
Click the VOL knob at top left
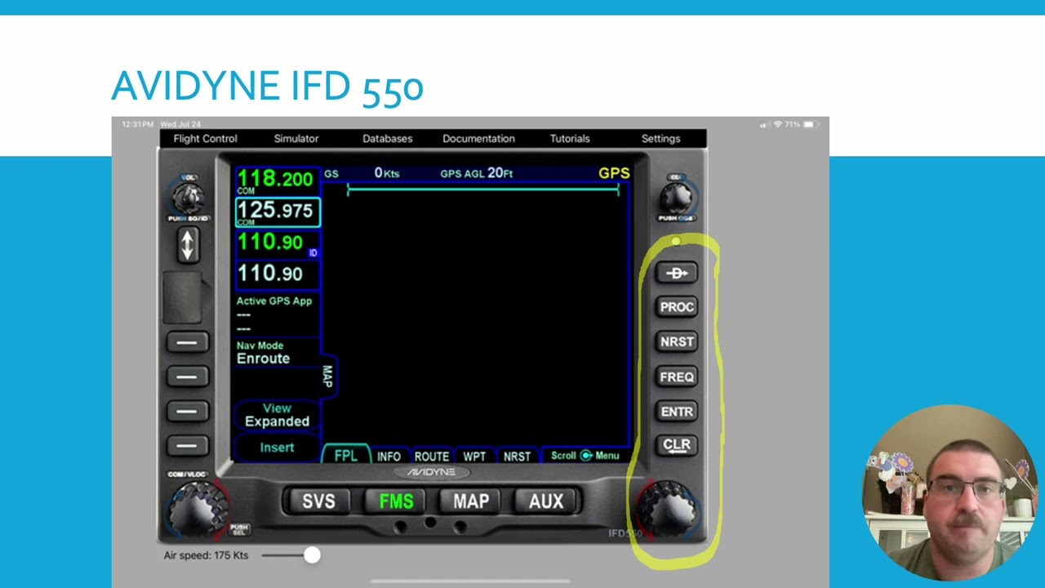click(189, 197)
